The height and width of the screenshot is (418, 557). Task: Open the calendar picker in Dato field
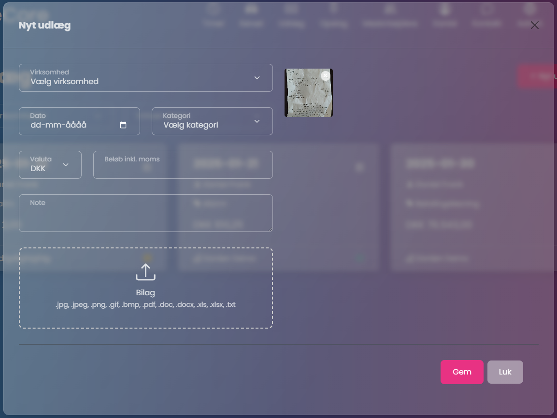click(123, 125)
